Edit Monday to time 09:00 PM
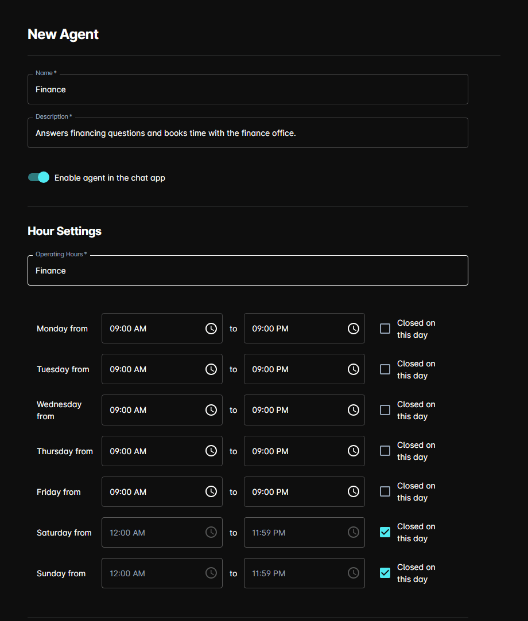The image size is (528, 621). click(x=304, y=329)
